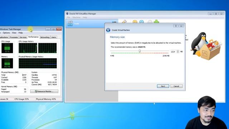Open the View menu in Task Manager
Screen dimensions: 229x129
[14, 33]
